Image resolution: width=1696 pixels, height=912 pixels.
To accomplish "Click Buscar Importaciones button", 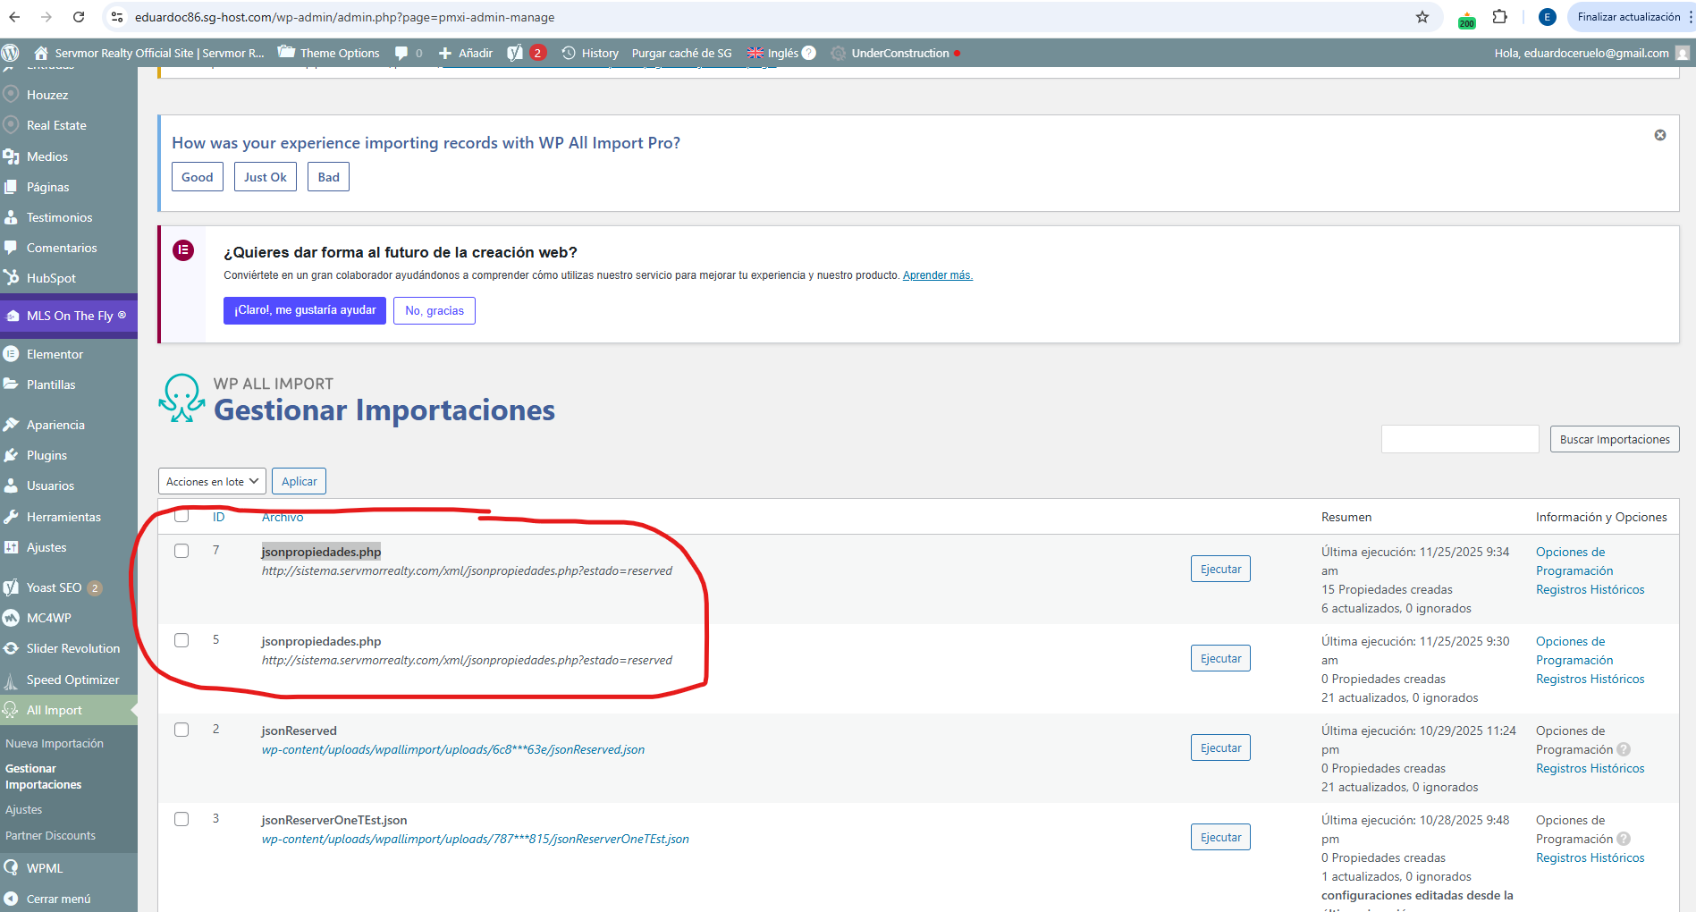I will tap(1615, 439).
